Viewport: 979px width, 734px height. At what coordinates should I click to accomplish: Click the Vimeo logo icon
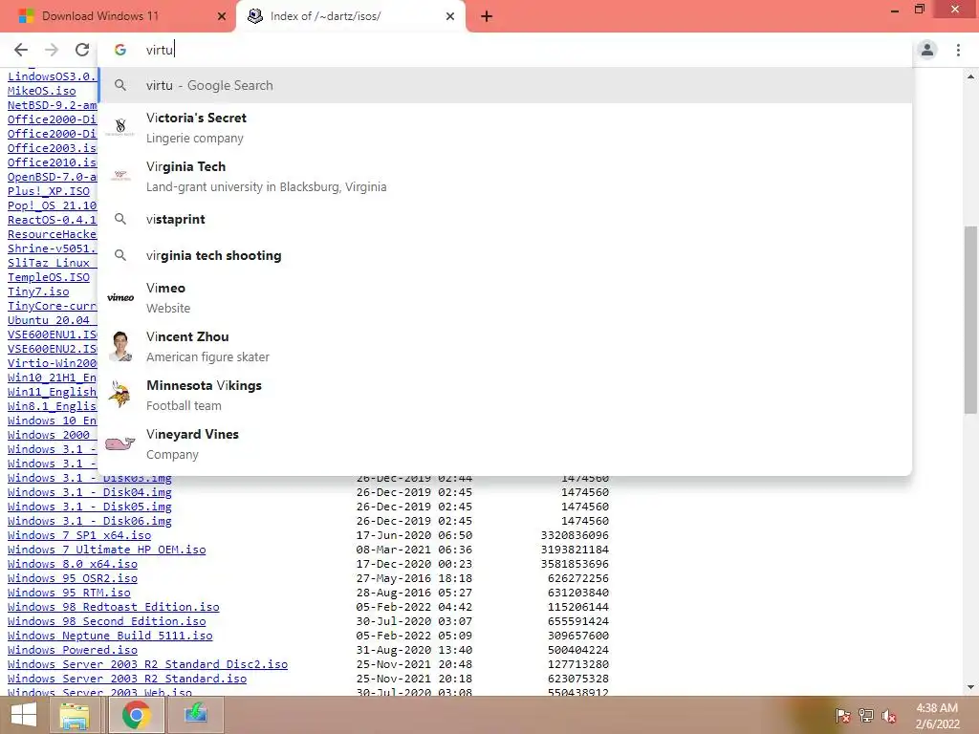click(120, 298)
